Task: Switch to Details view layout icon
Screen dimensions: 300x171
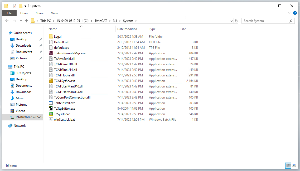Action: [x=288, y=165]
